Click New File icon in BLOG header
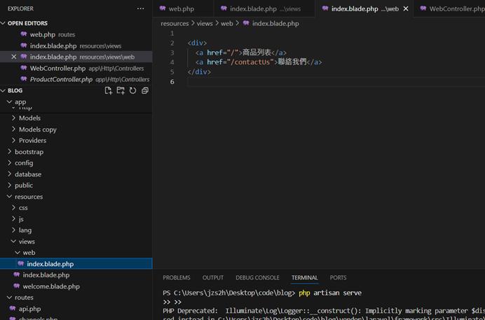 point(108,90)
